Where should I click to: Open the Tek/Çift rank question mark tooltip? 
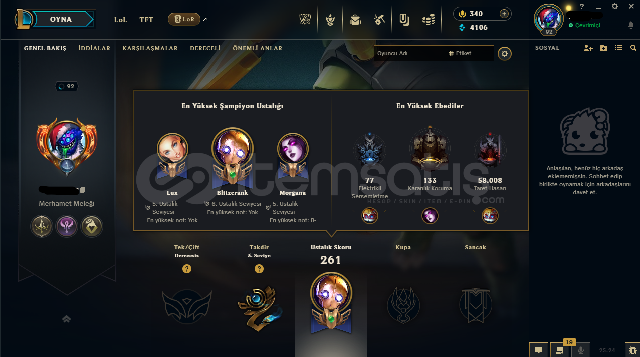pos(187,269)
